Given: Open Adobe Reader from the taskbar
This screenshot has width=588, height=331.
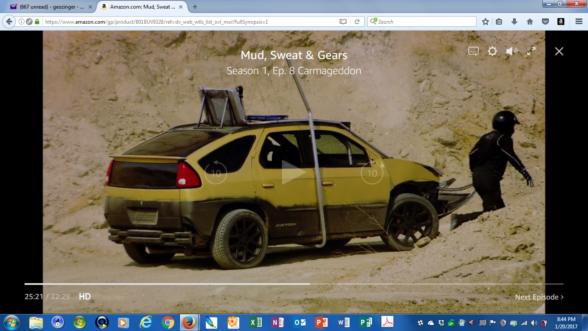Looking at the screenshot, I should (x=387, y=322).
